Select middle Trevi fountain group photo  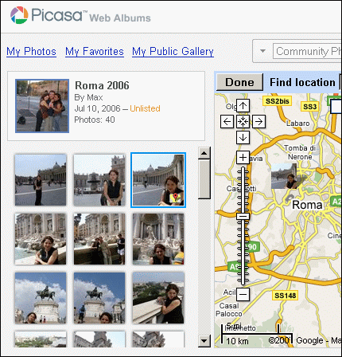[x=99, y=239]
